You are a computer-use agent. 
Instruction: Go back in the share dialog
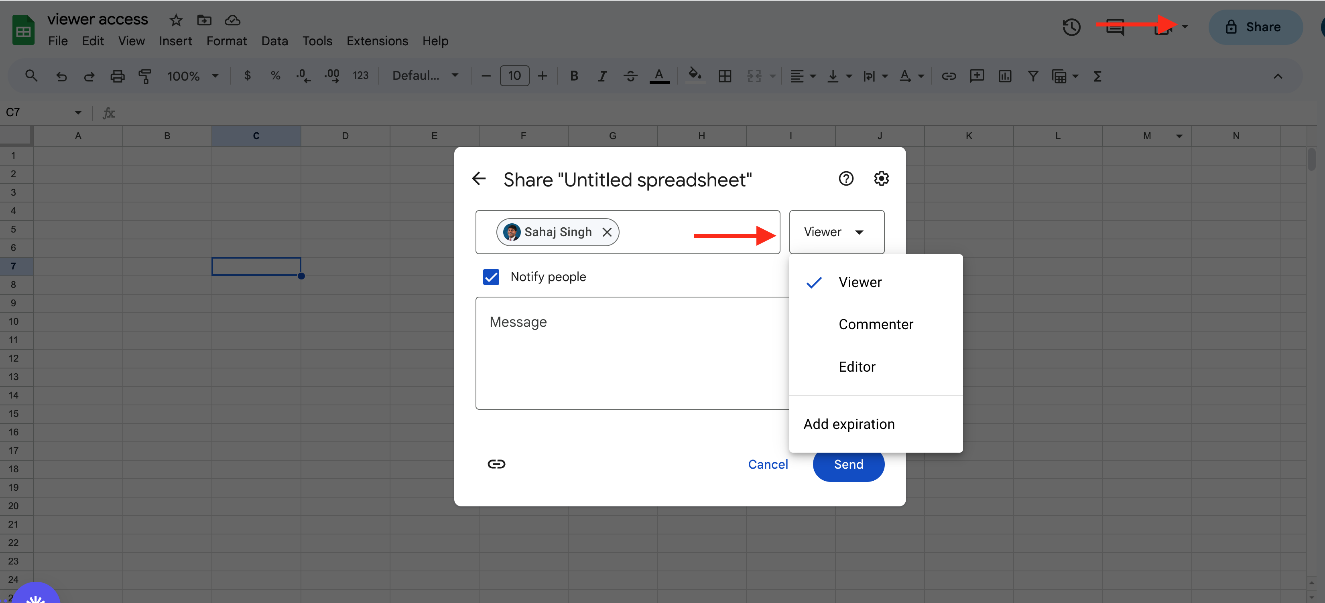479,179
